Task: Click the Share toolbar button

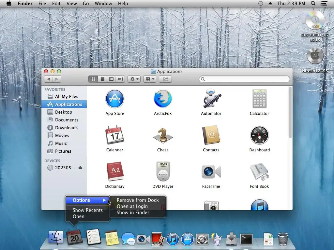Action: click(x=165, y=79)
